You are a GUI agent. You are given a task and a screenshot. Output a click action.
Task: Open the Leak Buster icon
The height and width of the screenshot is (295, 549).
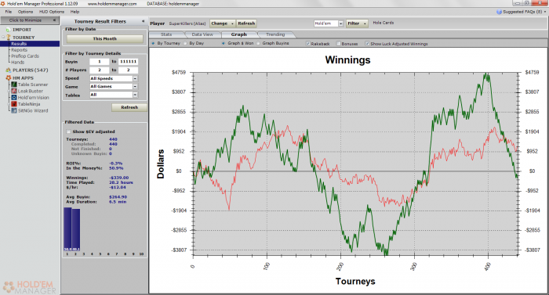pos(14,91)
